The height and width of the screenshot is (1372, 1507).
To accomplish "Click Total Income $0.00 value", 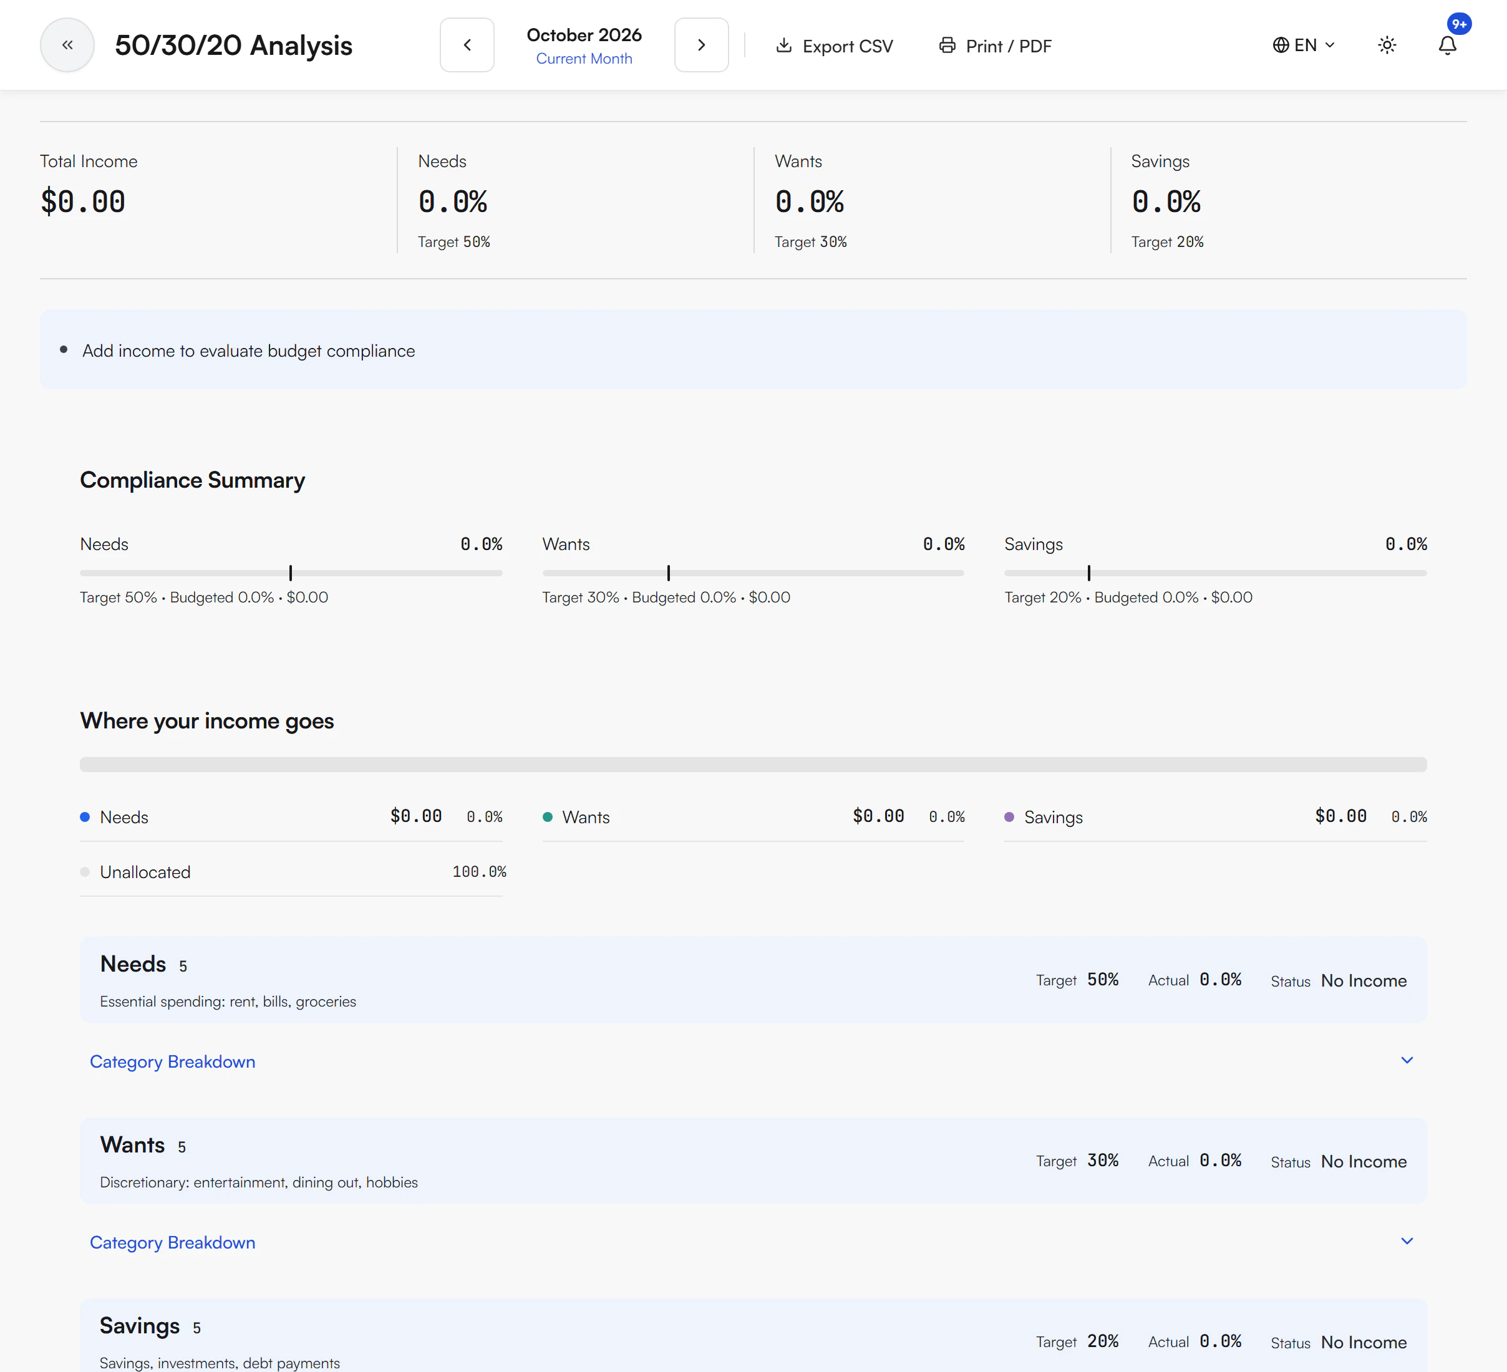I will tap(83, 202).
